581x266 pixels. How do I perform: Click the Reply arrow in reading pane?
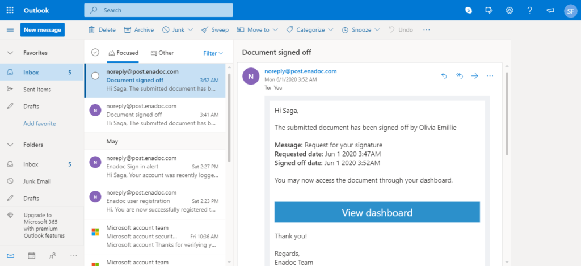coord(444,76)
